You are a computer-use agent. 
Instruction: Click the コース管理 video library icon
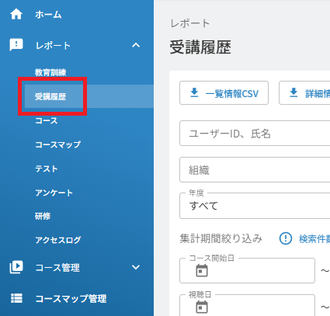pyautogui.click(x=16, y=267)
